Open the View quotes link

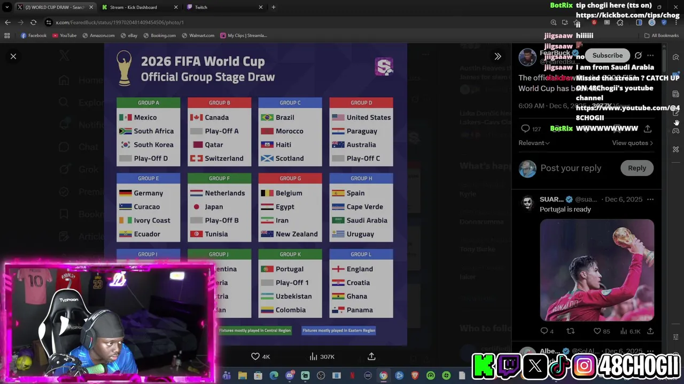pyautogui.click(x=632, y=143)
